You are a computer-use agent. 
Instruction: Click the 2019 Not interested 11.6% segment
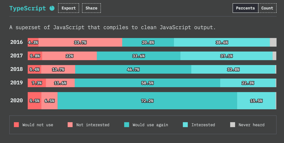[x=60, y=83]
